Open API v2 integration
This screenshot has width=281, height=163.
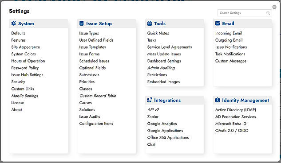(153, 110)
